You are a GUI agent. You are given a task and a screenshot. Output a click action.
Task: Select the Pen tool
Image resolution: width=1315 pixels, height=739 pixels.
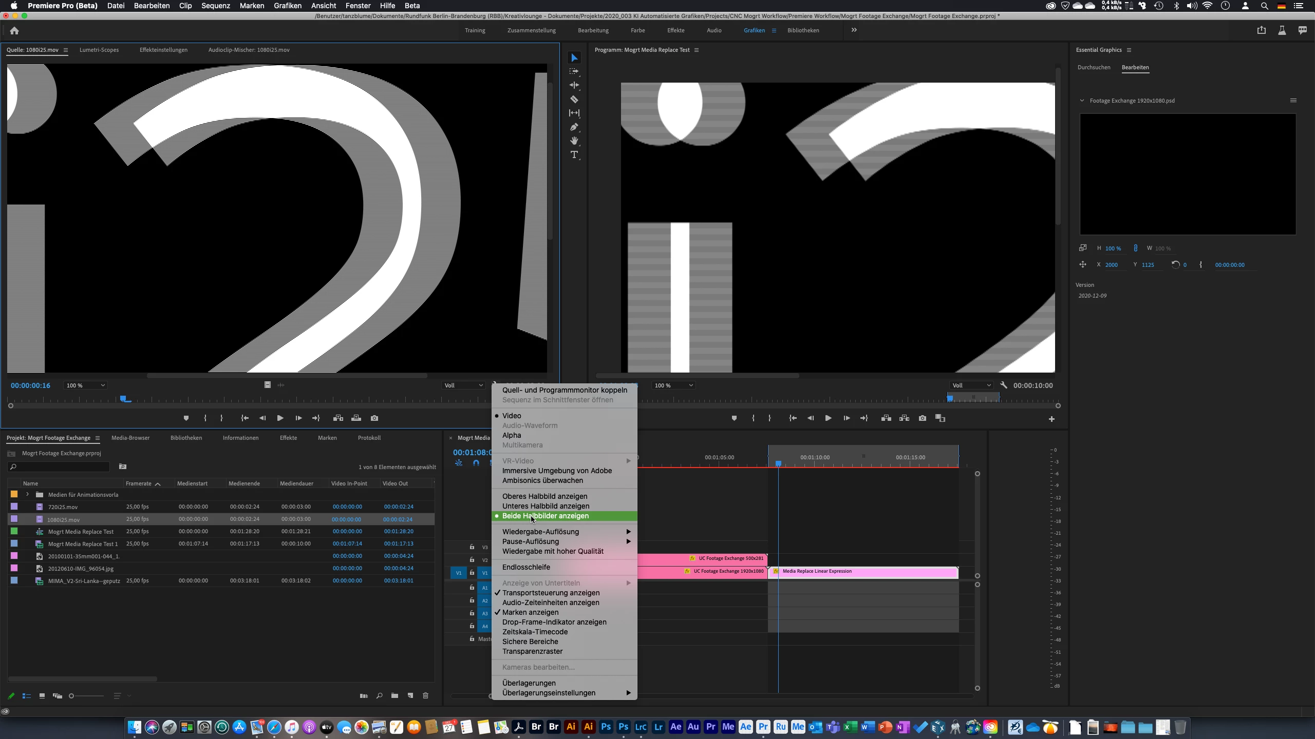coord(574,127)
